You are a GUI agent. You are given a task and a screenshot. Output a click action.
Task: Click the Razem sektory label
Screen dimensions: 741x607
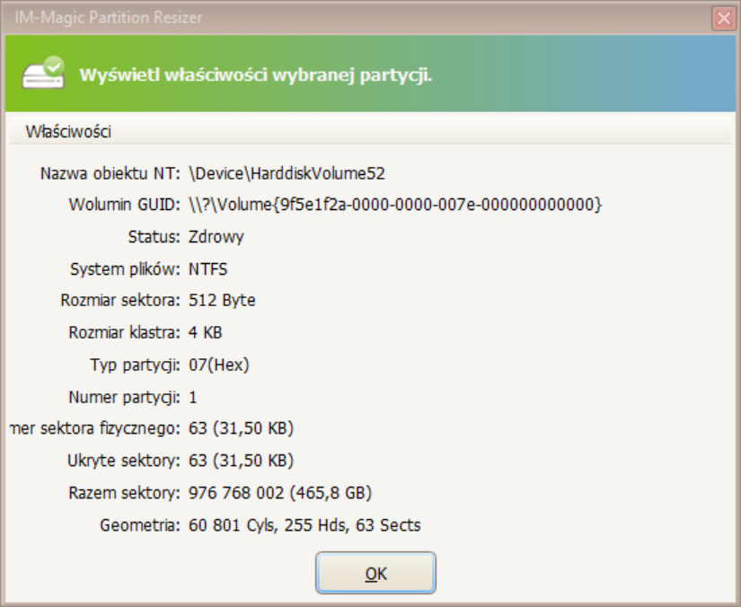point(124,493)
